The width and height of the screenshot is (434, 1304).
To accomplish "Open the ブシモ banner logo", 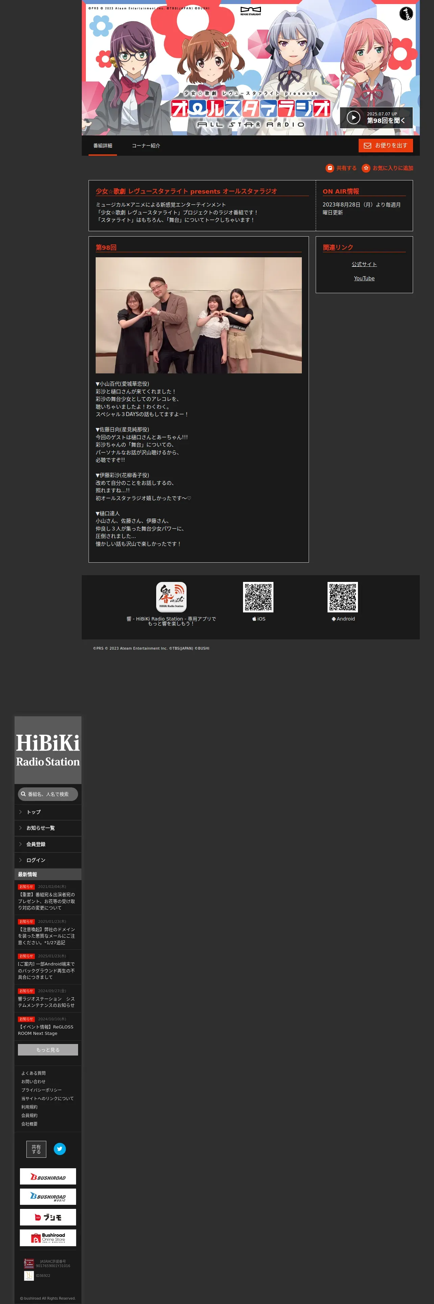I will point(48,1217).
